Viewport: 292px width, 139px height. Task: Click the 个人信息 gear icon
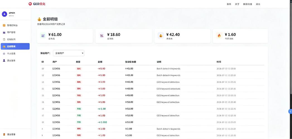click(4, 53)
